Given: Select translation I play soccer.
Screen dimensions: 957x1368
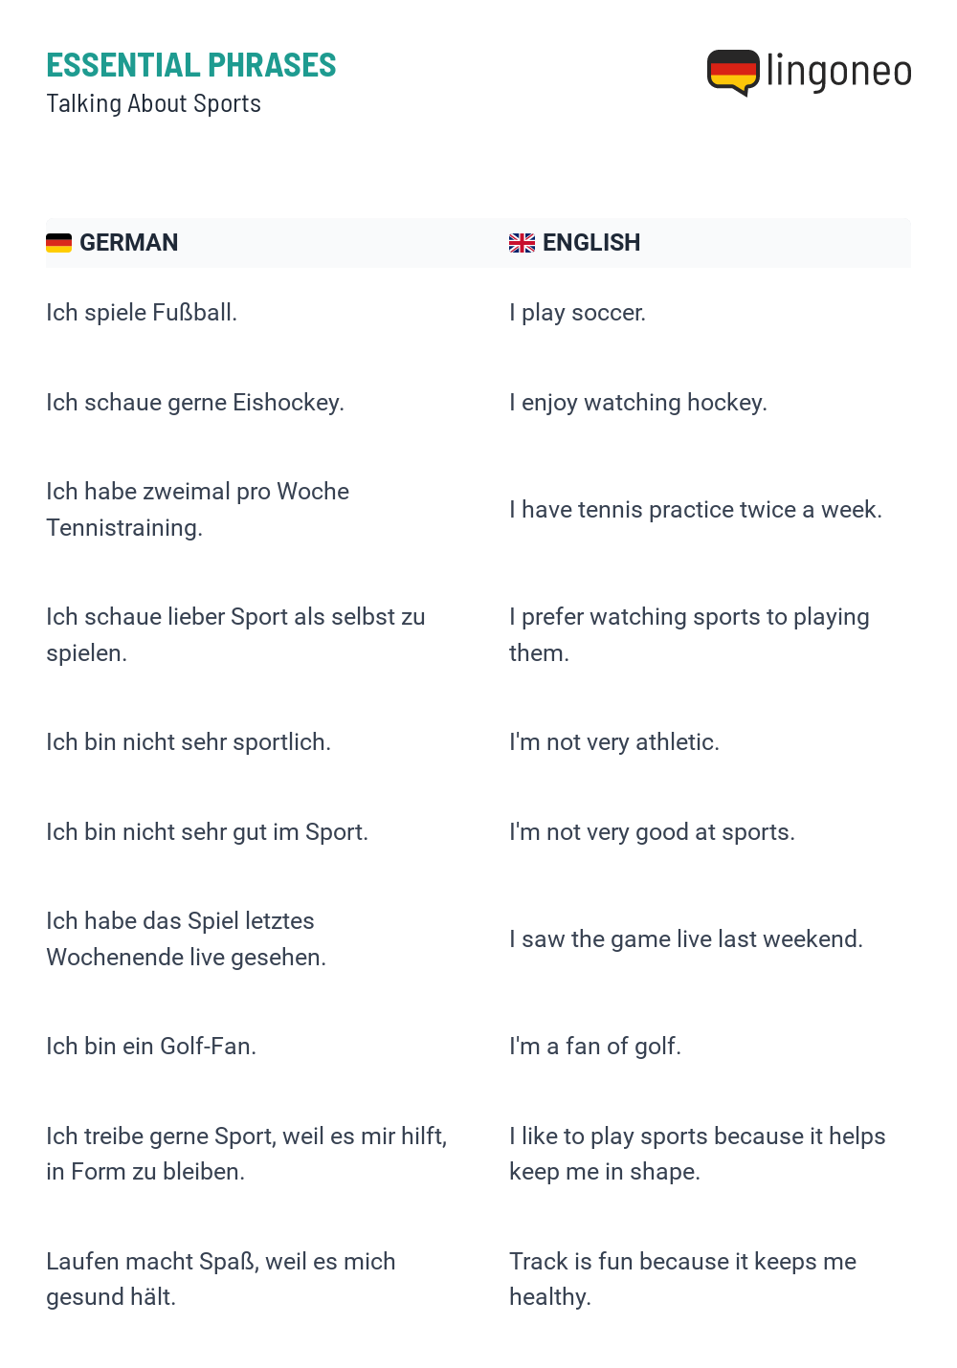Looking at the screenshot, I should [x=577, y=313].
